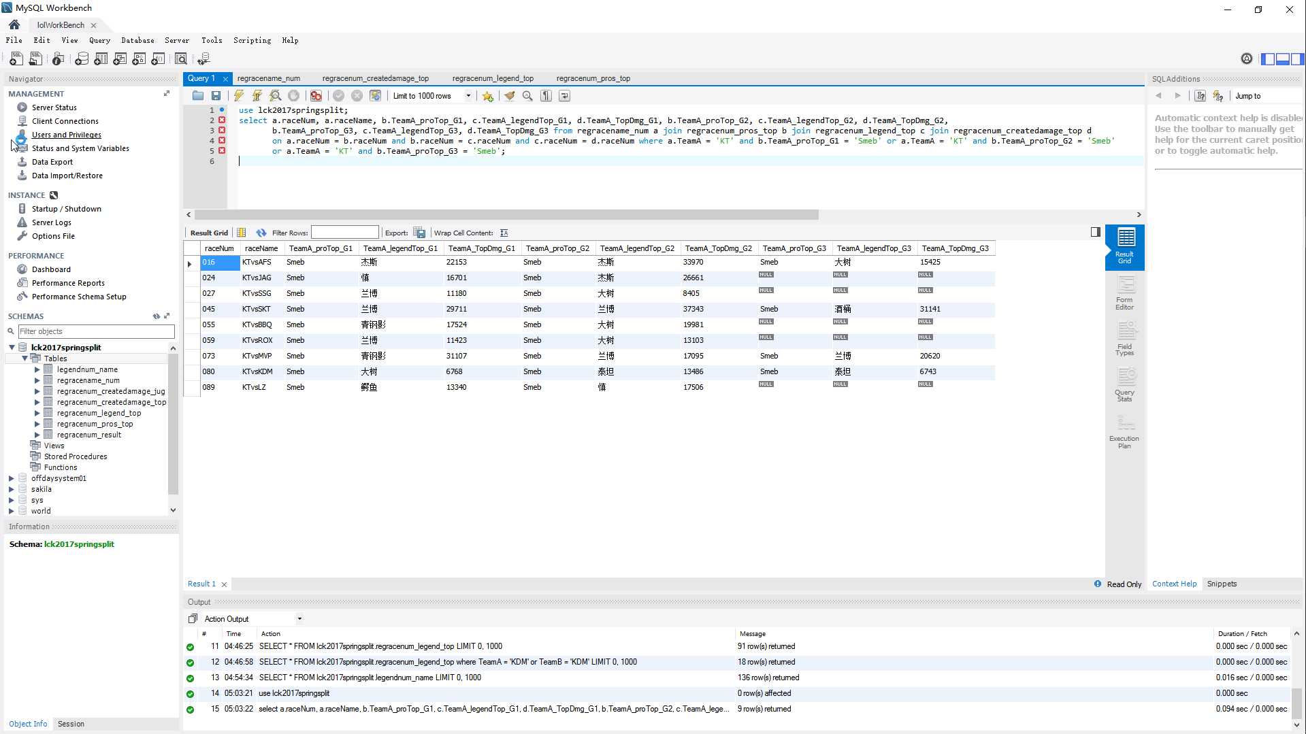Viewport: 1306px width, 734px height.
Task: Execute statement under cursor icon
Action: pyautogui.click(x=257, y=96)
